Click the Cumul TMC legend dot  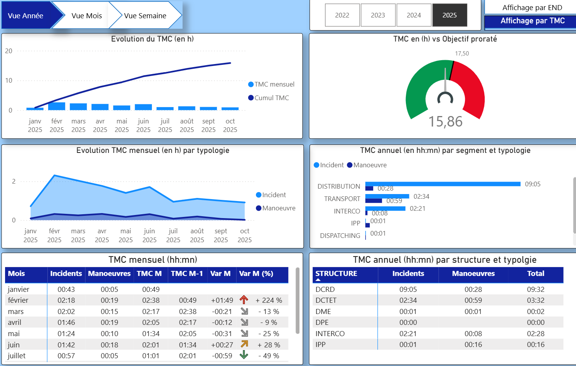coord(251,98)
